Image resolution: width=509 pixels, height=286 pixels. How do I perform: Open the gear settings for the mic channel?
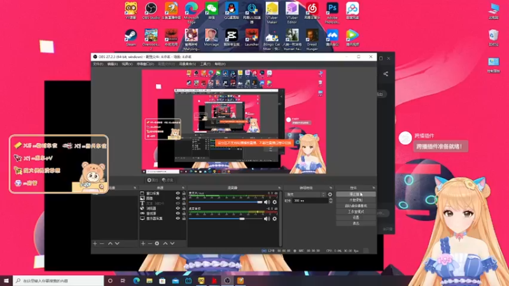coord(275,202)
